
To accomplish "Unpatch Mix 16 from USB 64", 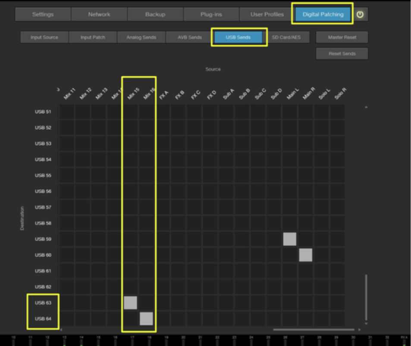I will [146, 319].
